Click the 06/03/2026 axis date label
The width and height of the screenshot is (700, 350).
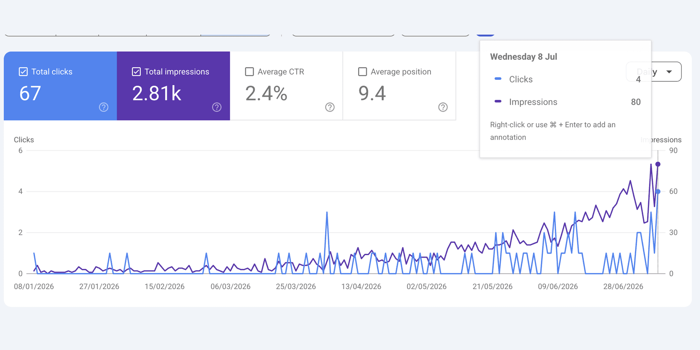(231, 287)
